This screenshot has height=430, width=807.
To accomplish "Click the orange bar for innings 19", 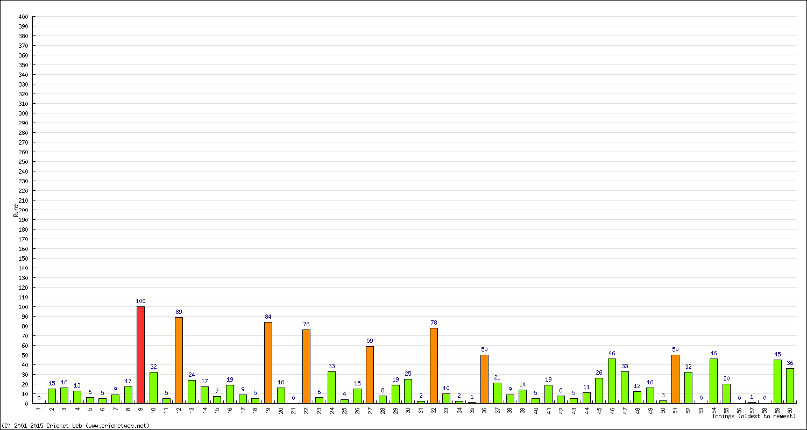I will (x=268, y=362).
